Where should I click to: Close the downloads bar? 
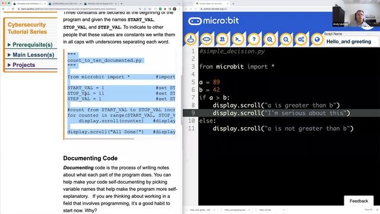tap(377, 210)
